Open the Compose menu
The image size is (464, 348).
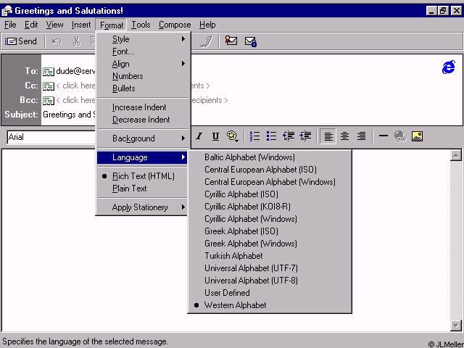tap(175, 25)
